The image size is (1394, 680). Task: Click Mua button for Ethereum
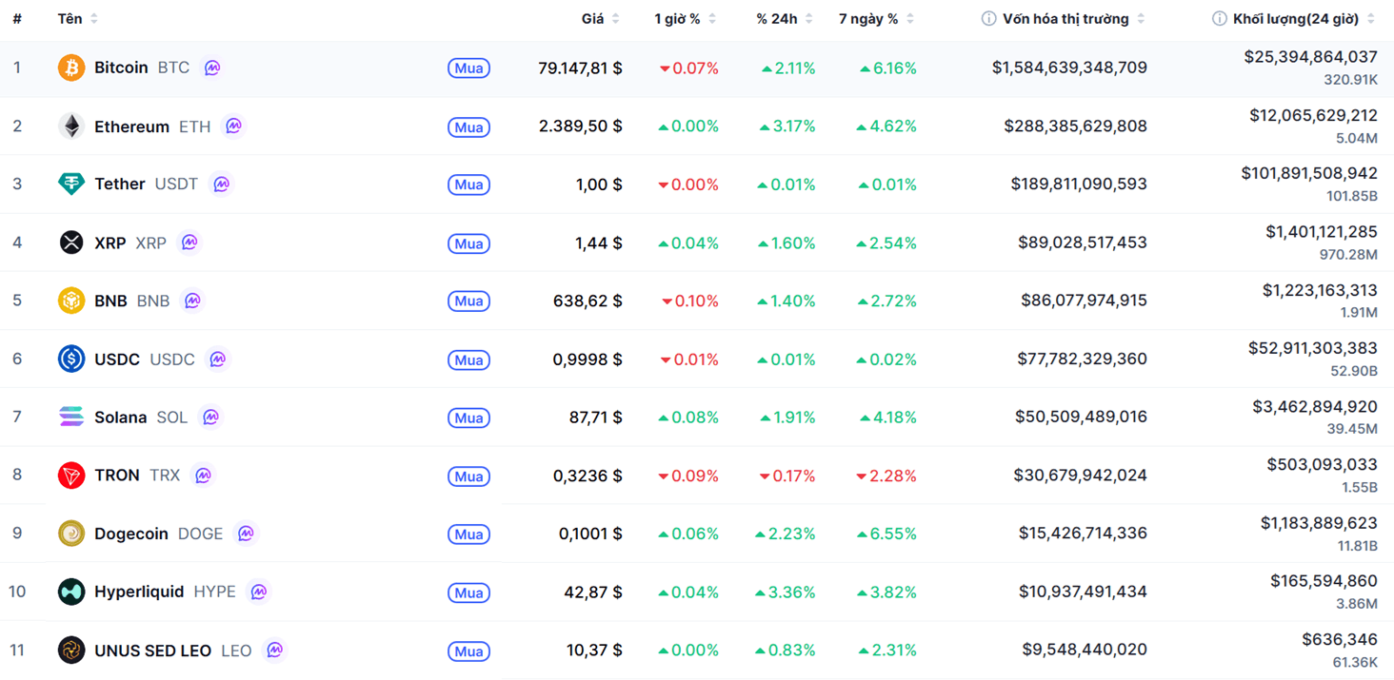(x=468, y=126)
